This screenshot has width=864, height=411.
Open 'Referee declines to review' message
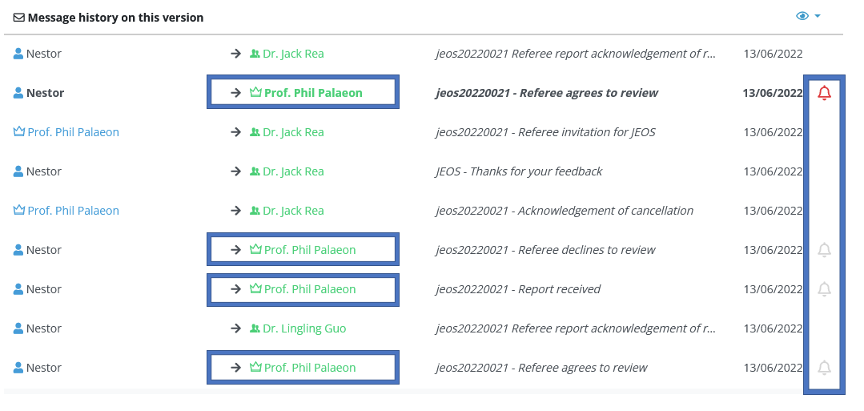[x=545, y=250]
